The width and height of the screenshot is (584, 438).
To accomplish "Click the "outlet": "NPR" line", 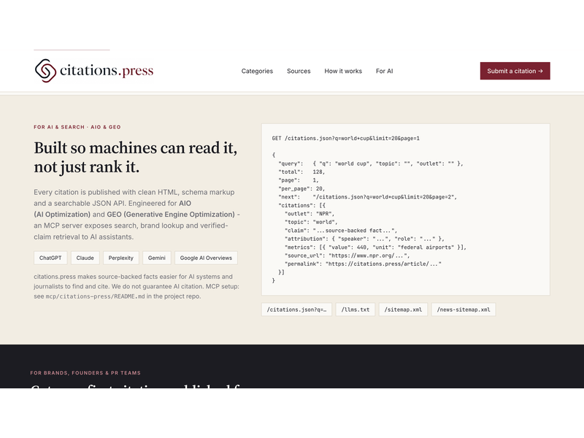I will coord(310,214).
